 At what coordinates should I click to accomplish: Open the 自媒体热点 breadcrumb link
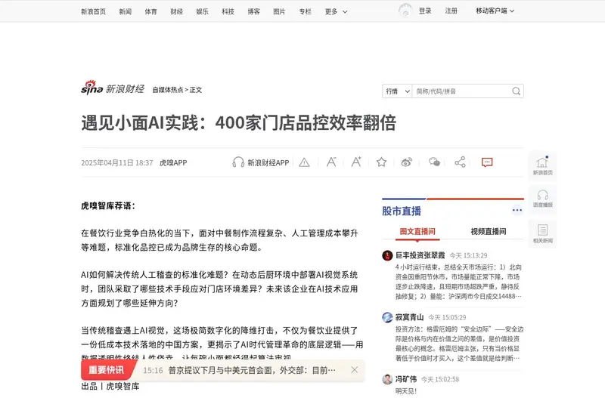click(x=168, y=90)
